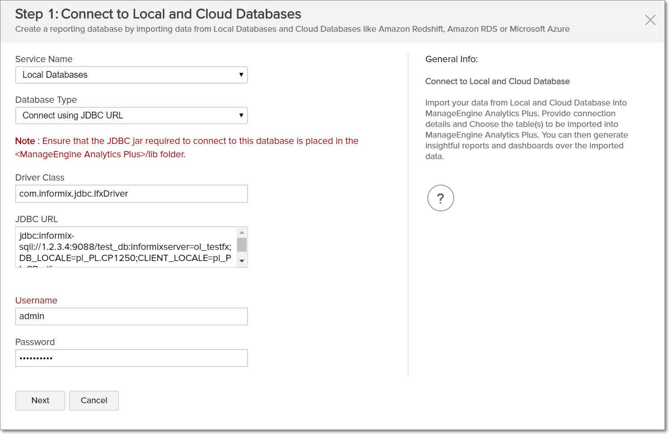Click the Driver Class input field

click(132, 194)
